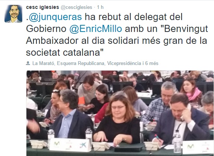Enlarge the tweet's attached photo

(120, 113)
